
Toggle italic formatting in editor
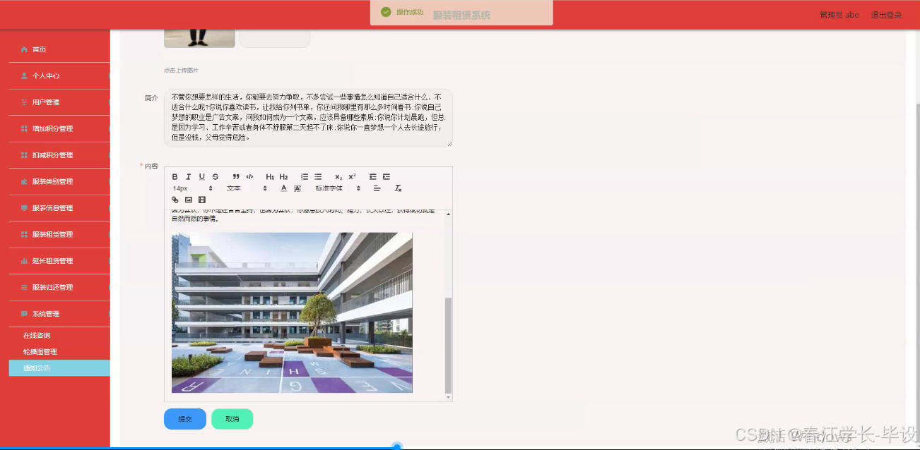click(188, 177)
